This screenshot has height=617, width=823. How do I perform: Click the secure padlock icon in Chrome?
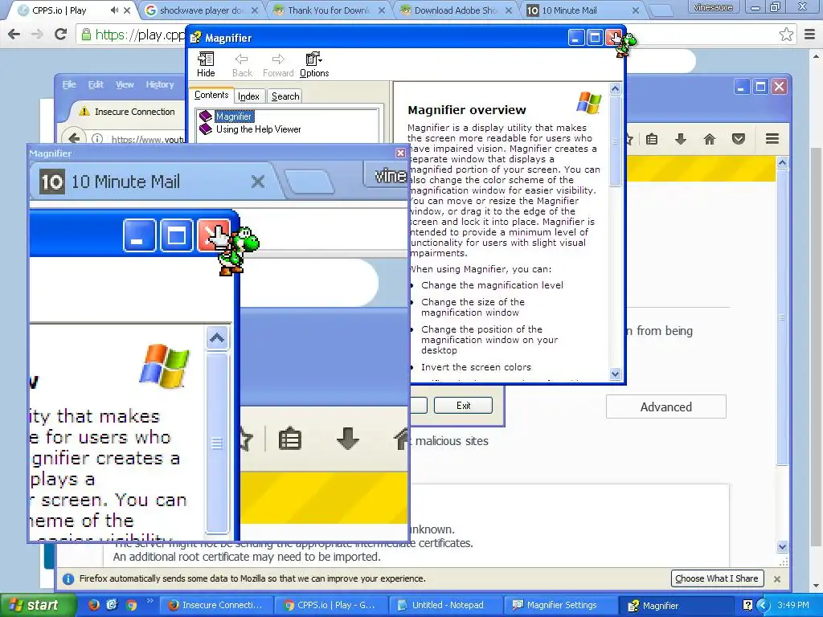pos(86,35)
